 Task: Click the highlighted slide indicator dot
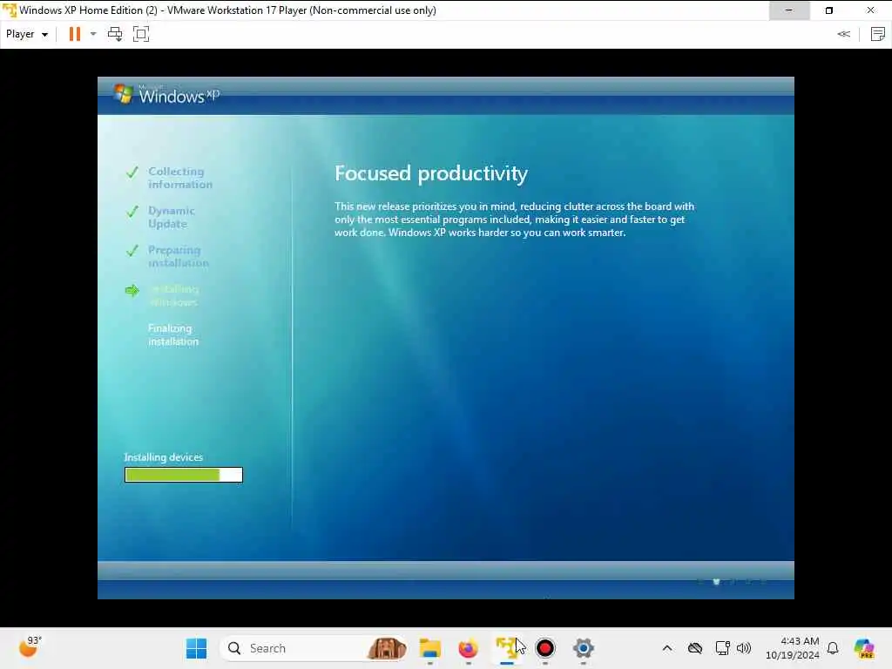[x=716, y=581]
